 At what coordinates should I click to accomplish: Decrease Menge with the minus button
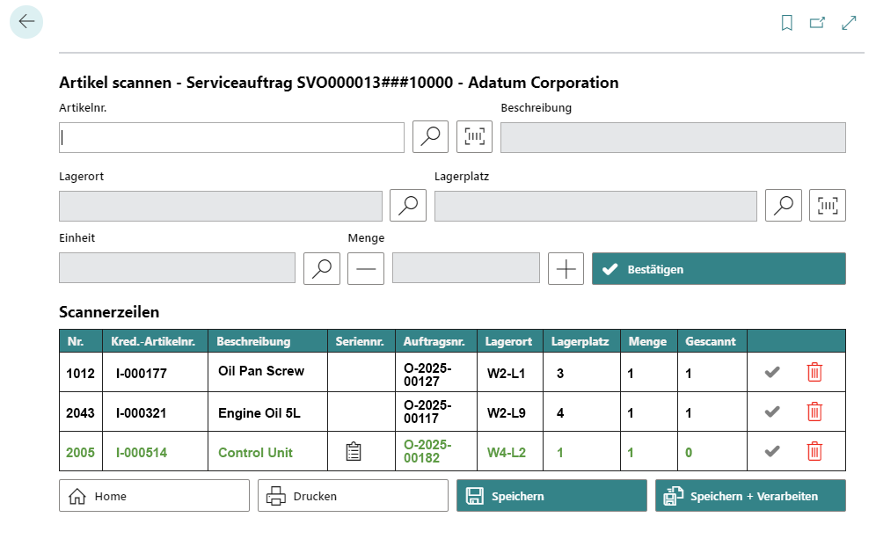366,269
